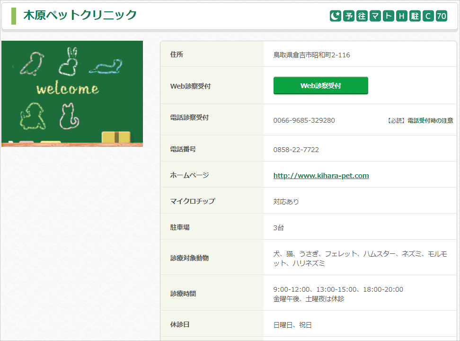The image size is (460, 341).
Task: Click the 70 badge icon
Action: pyautogui.click(x=442, y=16)
